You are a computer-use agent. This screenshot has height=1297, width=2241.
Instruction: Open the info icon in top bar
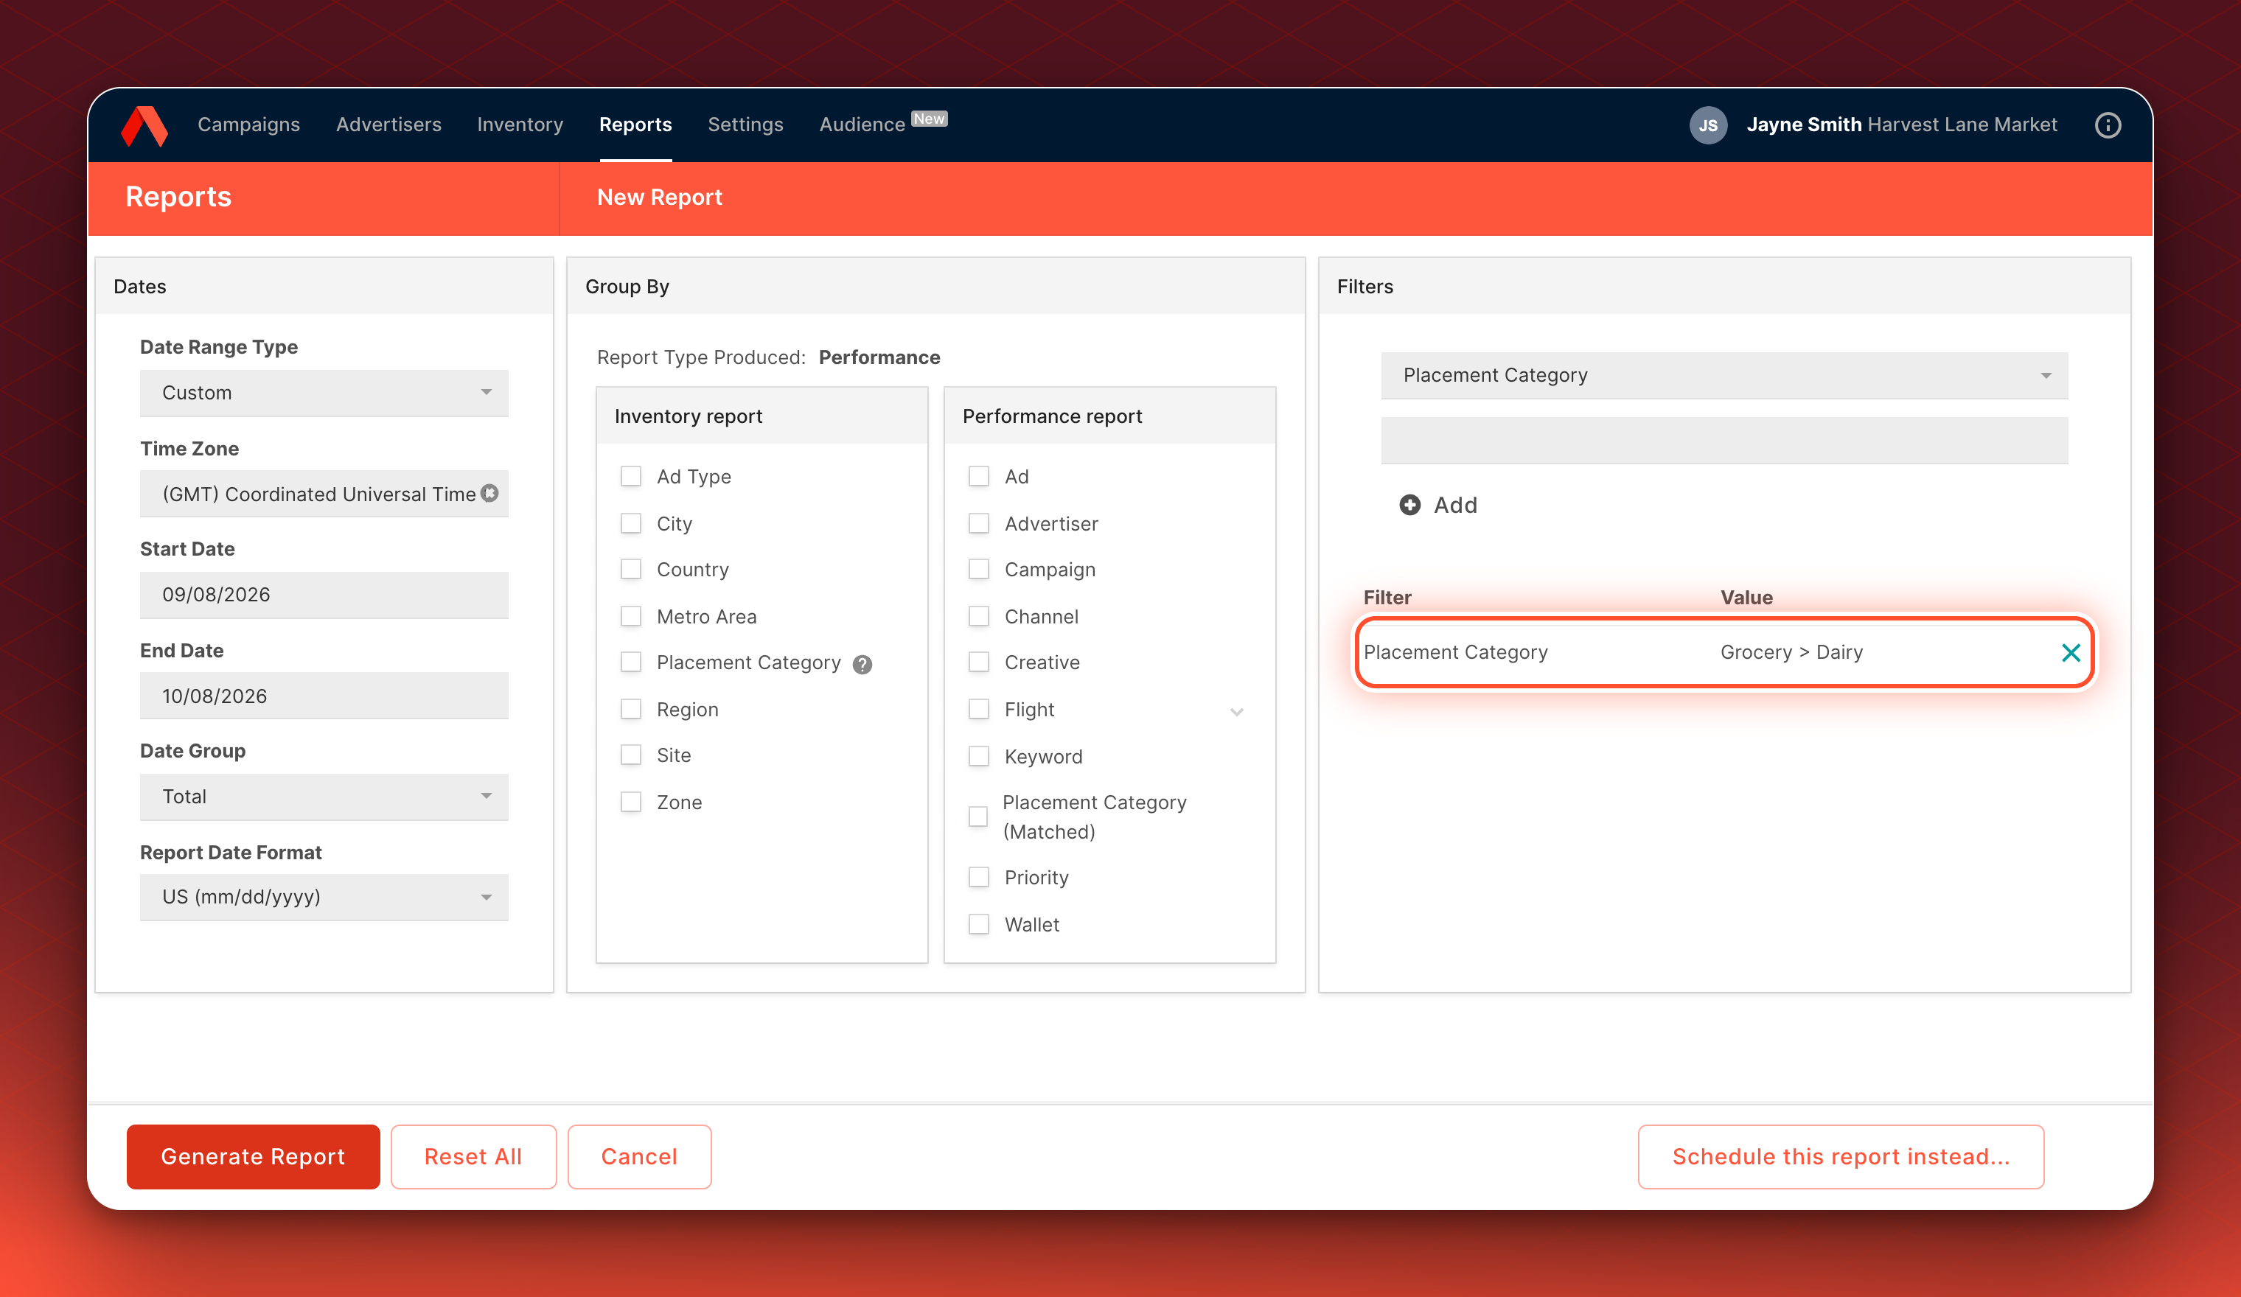2108,125
